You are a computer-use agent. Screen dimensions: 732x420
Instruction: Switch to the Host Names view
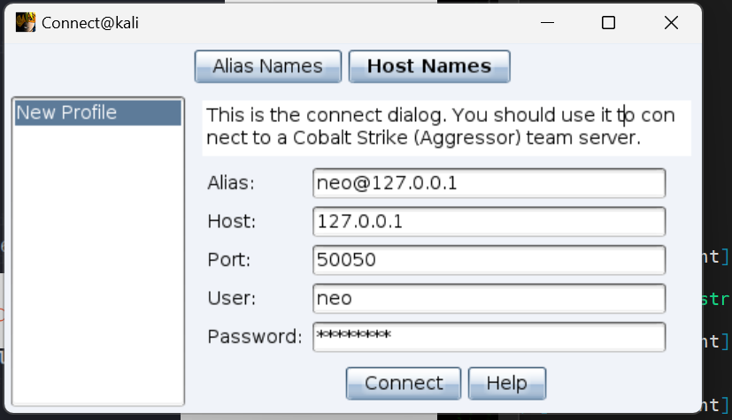[x=428, y=66]
